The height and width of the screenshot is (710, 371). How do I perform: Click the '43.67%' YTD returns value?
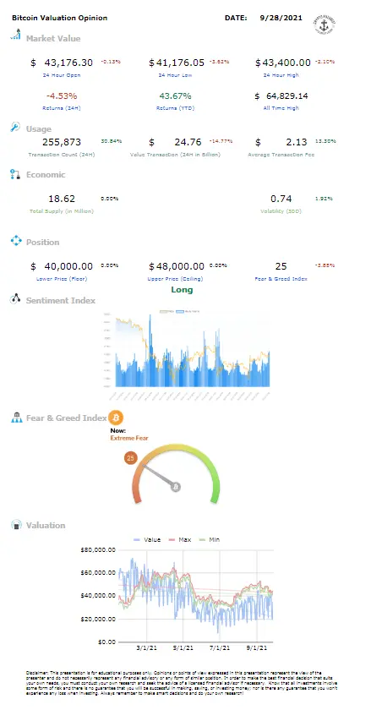[x=175, y=96]
